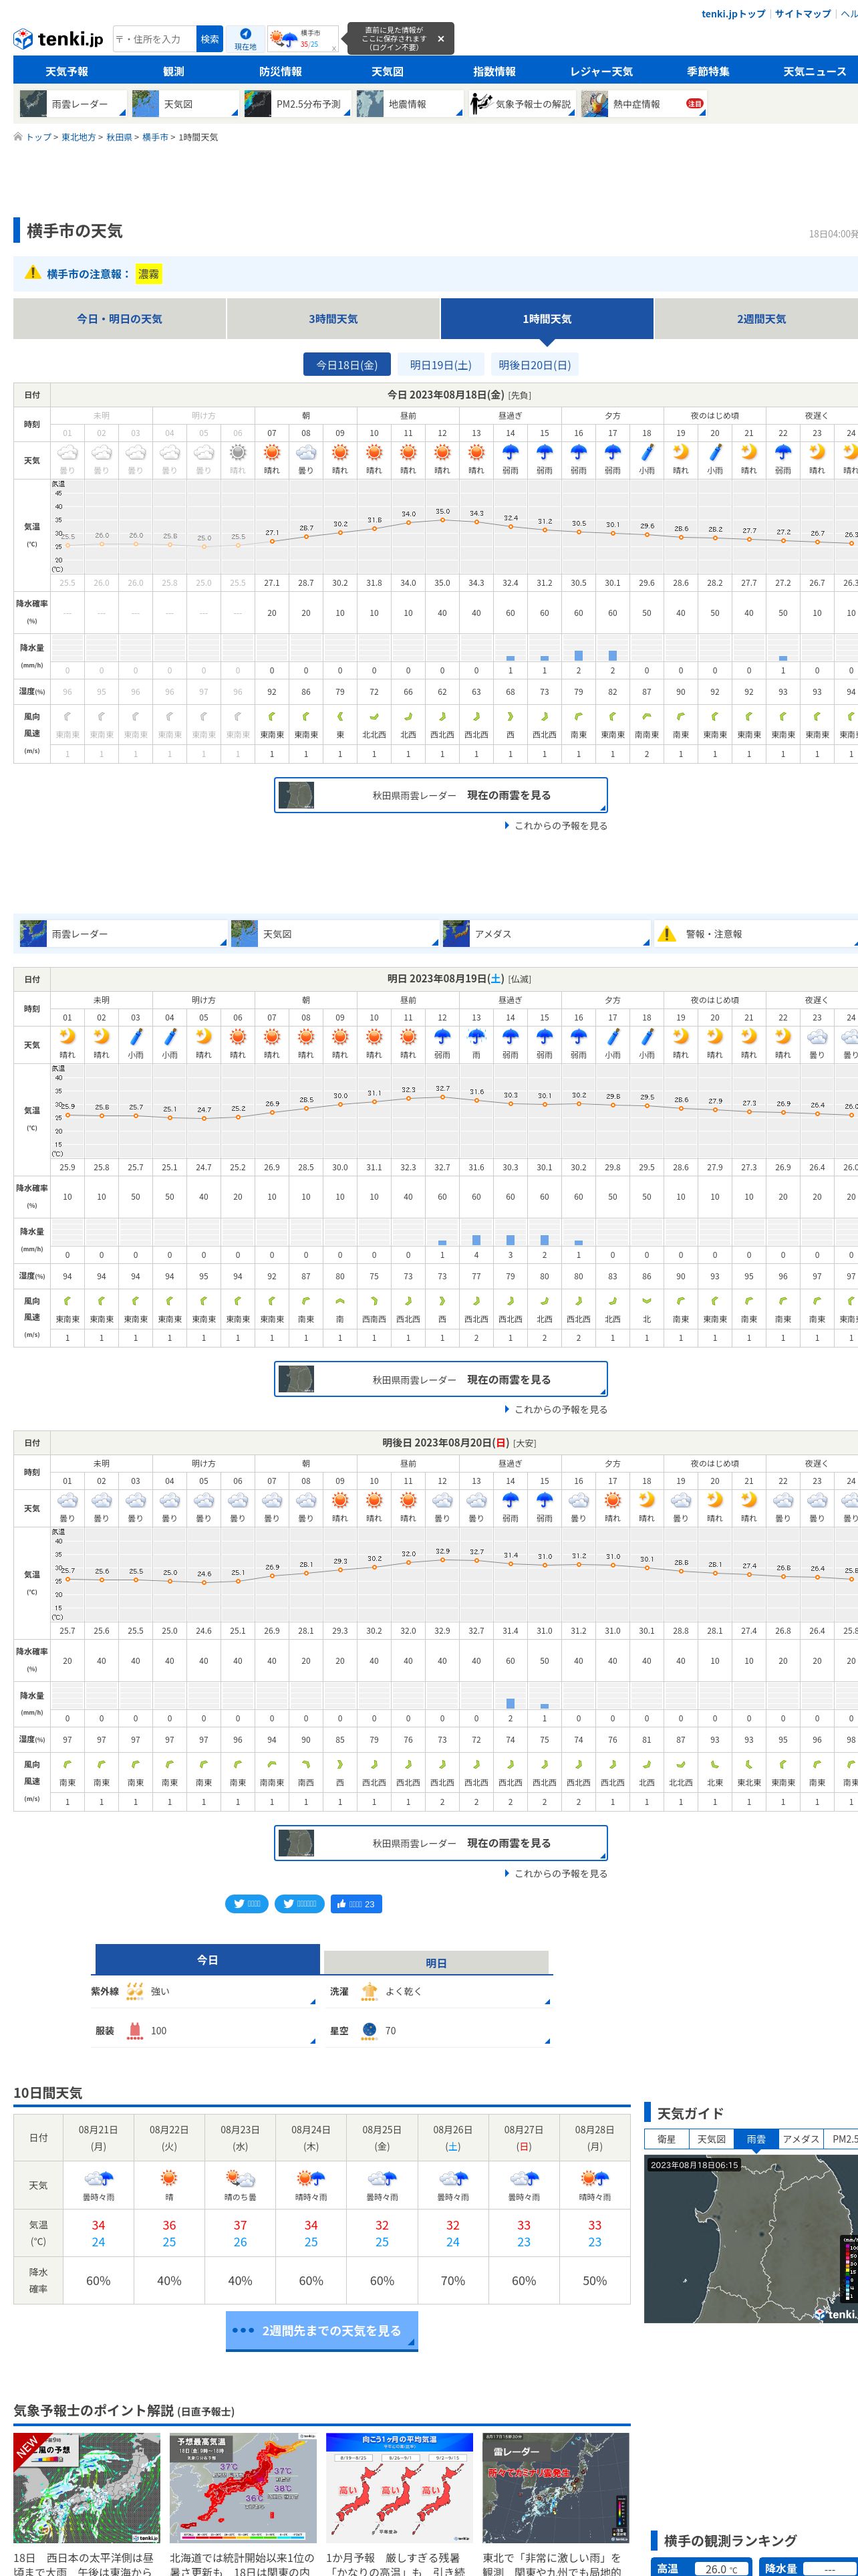Open the アメダス map icon link
The width and height of the screenshot is (858, 2576).
(x=456, y=933)
